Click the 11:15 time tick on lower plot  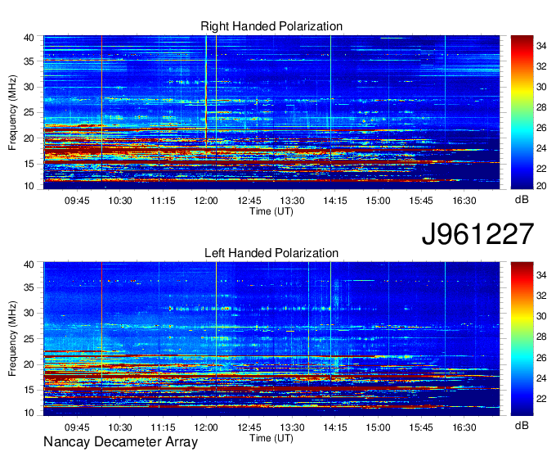point(163,427)
